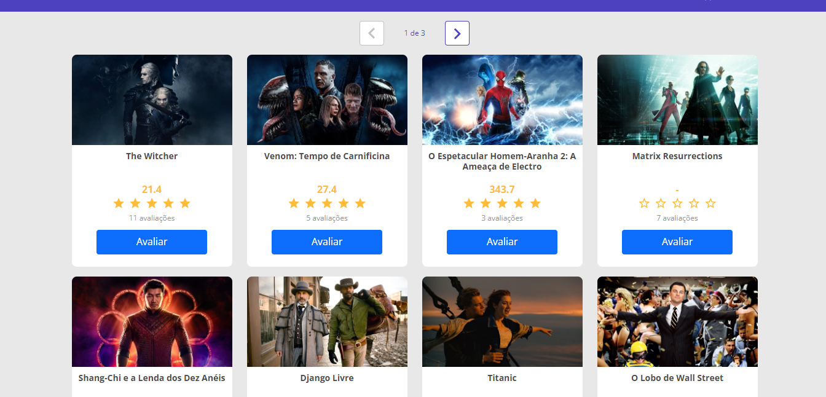Viewport: 826px width, 397px height.
Task: Click the fourth star under Venom
Action: (344, 203)
